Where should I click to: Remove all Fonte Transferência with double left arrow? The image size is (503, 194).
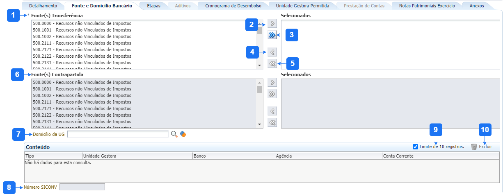272,63
